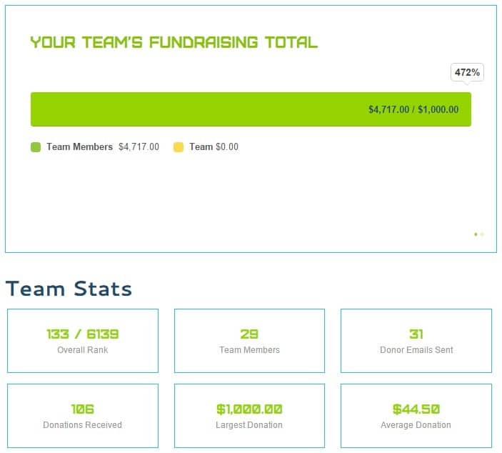Screen dimensions: 502x453
Task: Click the green fundraising progress bar
Action: click(251, 109)
